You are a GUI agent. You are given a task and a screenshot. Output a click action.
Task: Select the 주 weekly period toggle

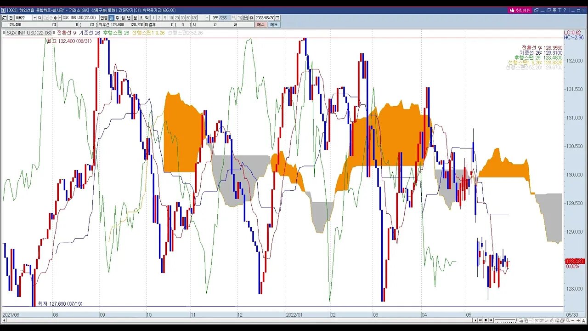pos(117,18)
